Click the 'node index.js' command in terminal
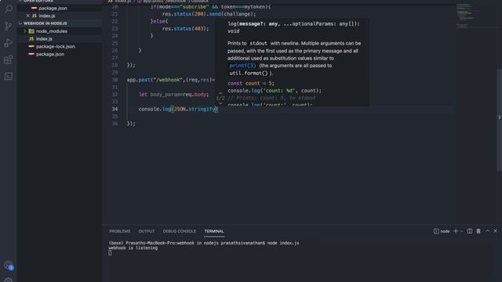Image resolution: width=502 pixels, height=282 pixels. click(x=283, y=243)
